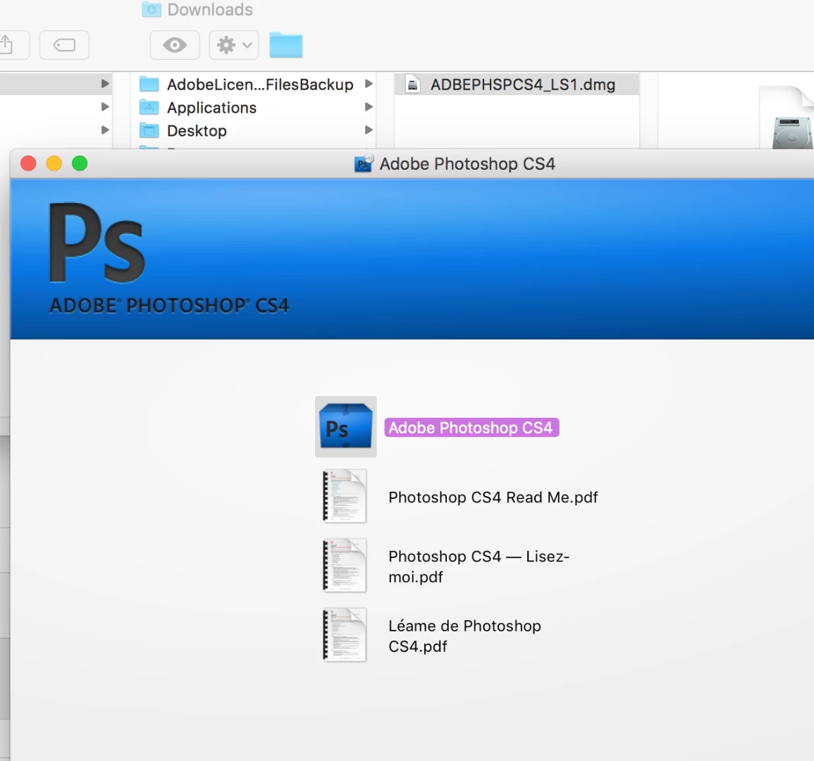Select the Léame de Photoshop CS4.pdf filename

464,636
